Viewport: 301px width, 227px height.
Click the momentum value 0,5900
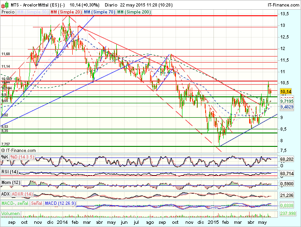pos(287,184)
